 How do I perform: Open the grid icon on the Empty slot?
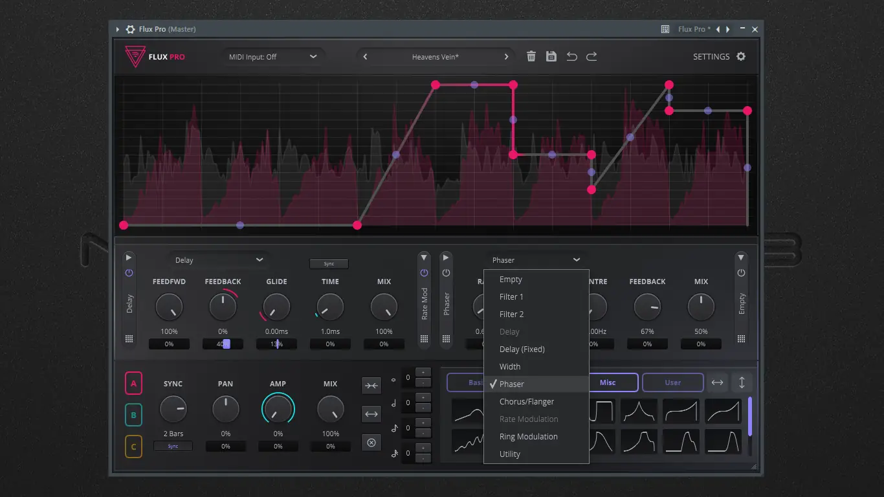click(741, 338)
